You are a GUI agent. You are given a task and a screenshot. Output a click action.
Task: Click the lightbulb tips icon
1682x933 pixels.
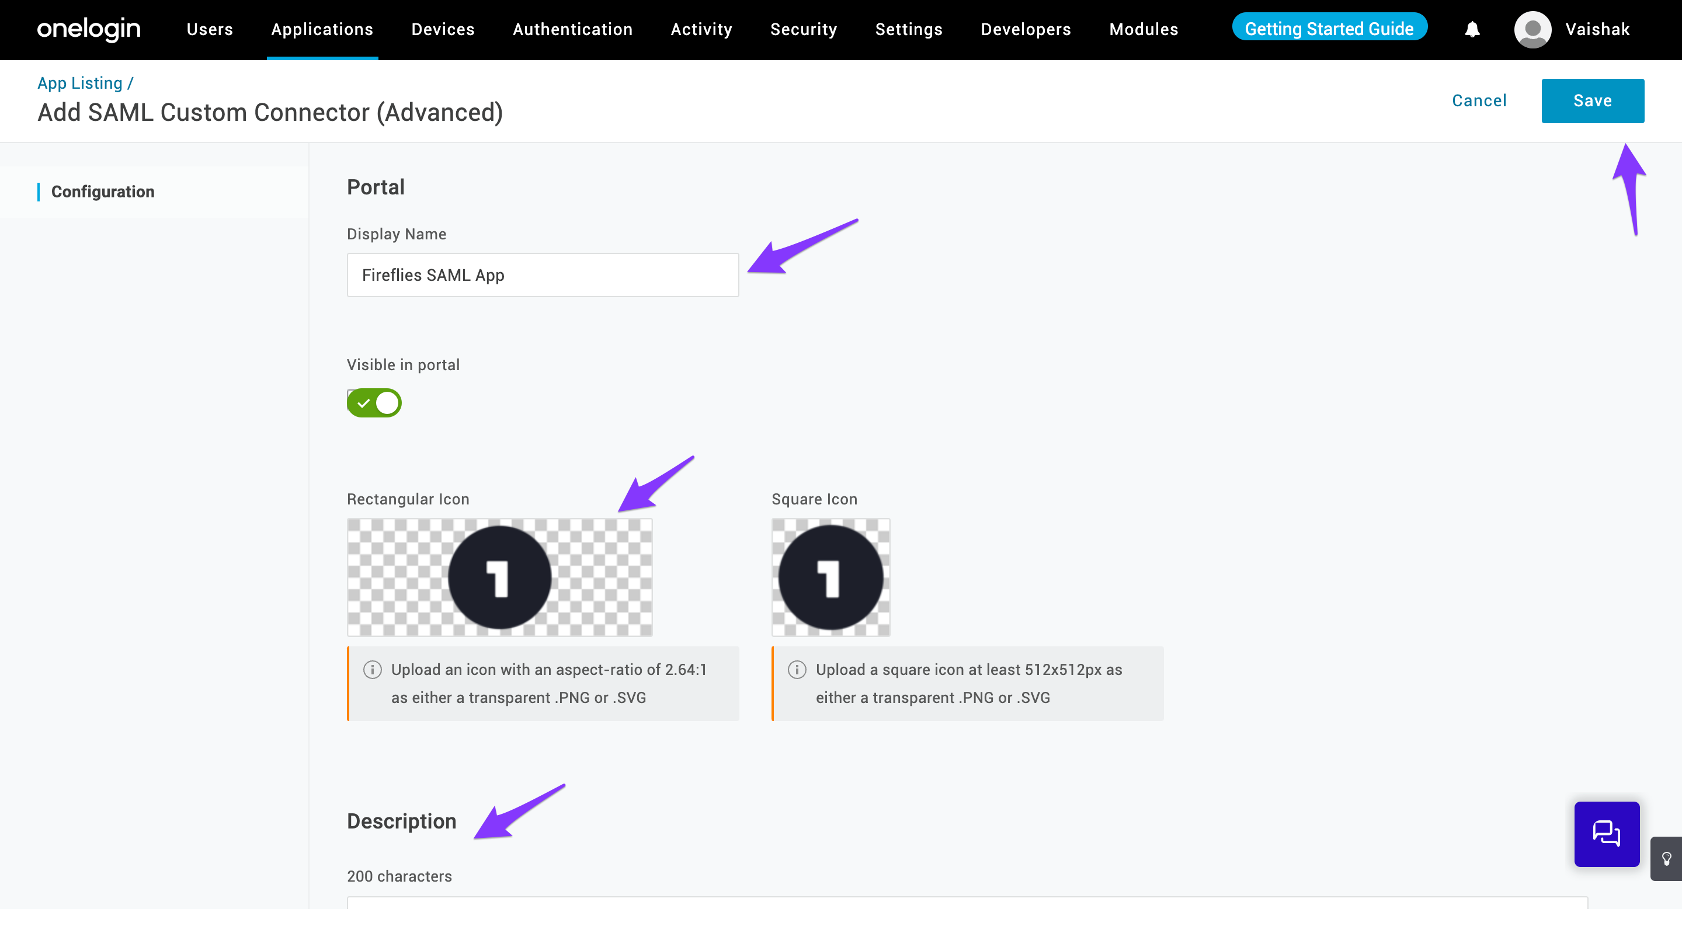click(1666, 858)
